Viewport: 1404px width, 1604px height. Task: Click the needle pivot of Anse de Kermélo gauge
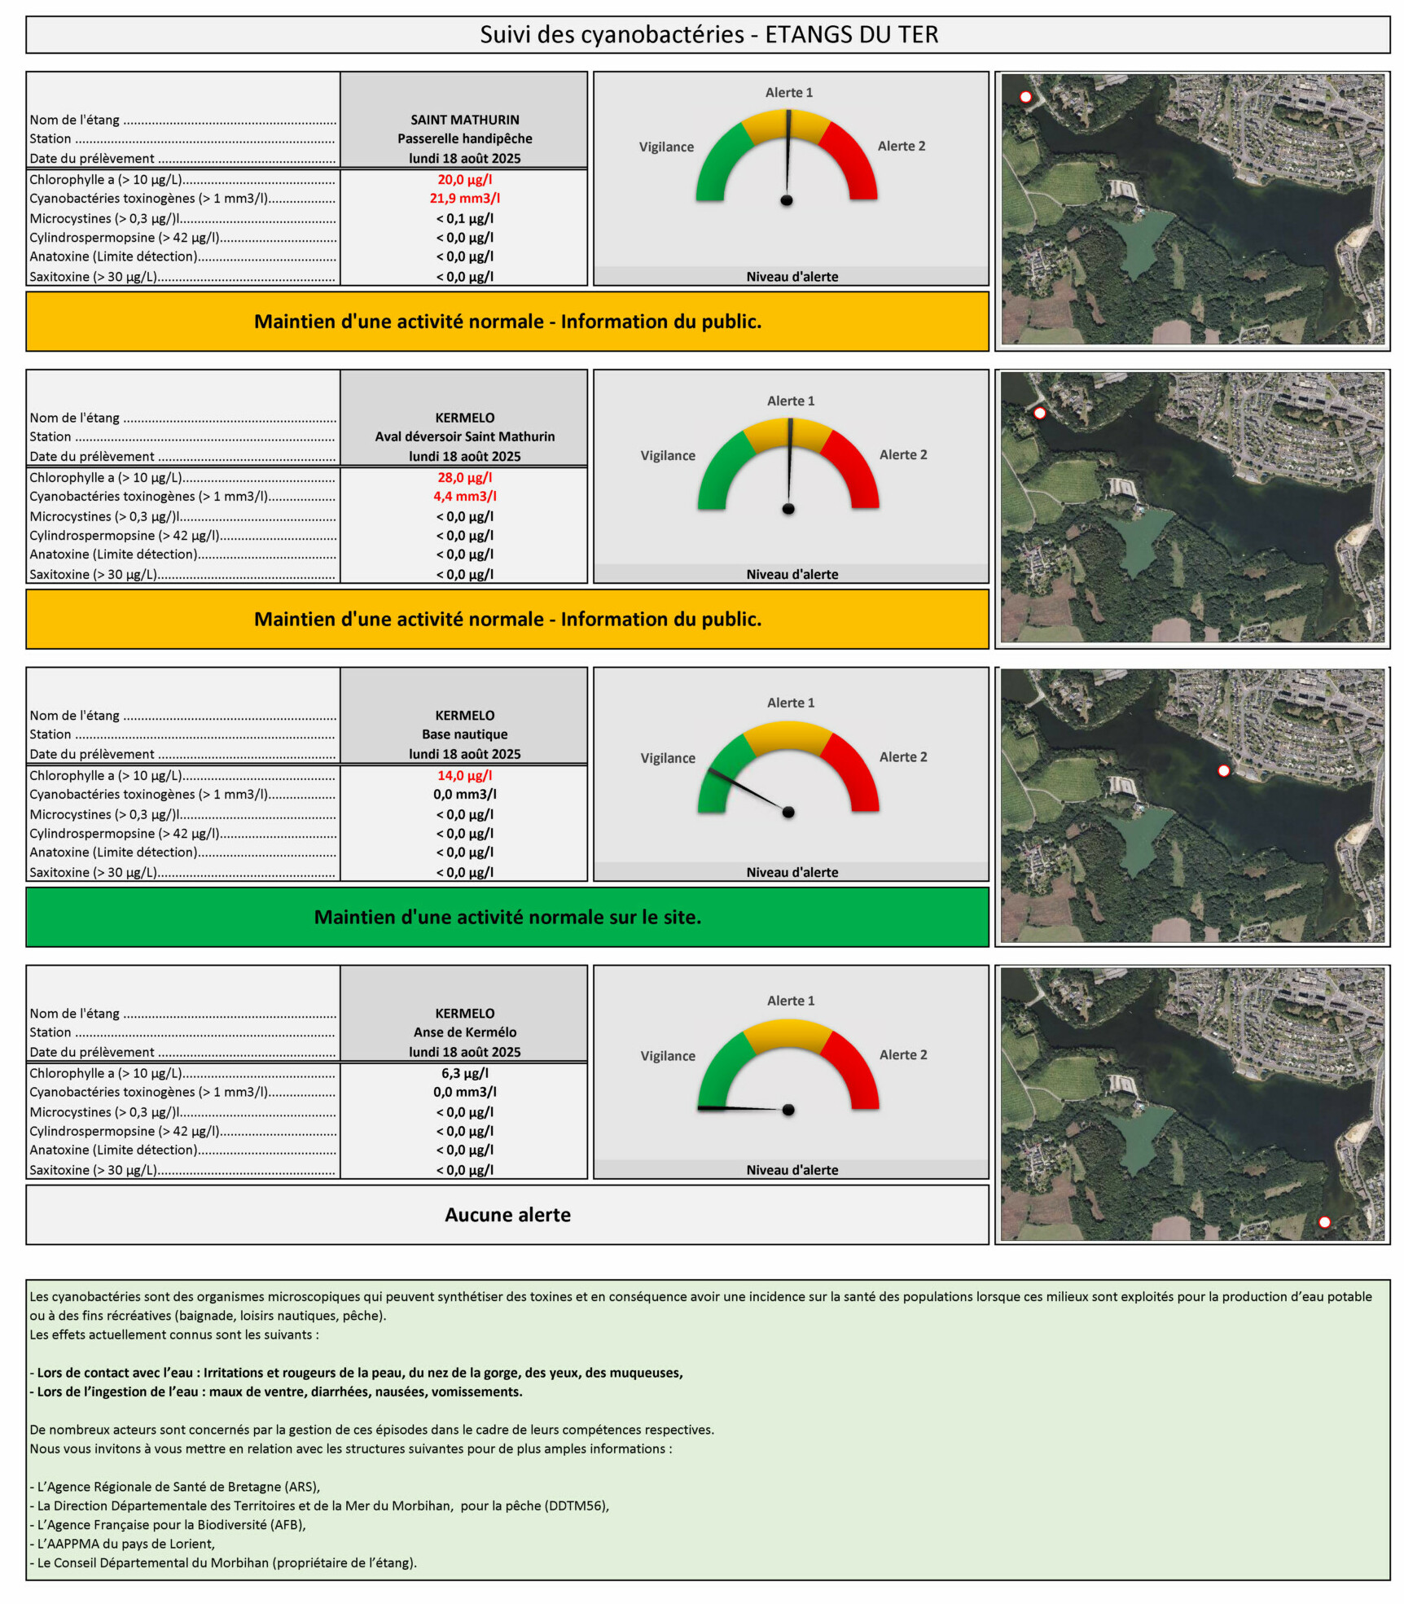pyautogui.click(x=788, y=1110)
